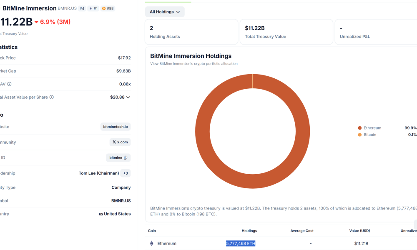Image resolution: width=417 pixels, height=250 pixels.
Task: Click the Ethereum coin icon in the table
Action: 152,243
